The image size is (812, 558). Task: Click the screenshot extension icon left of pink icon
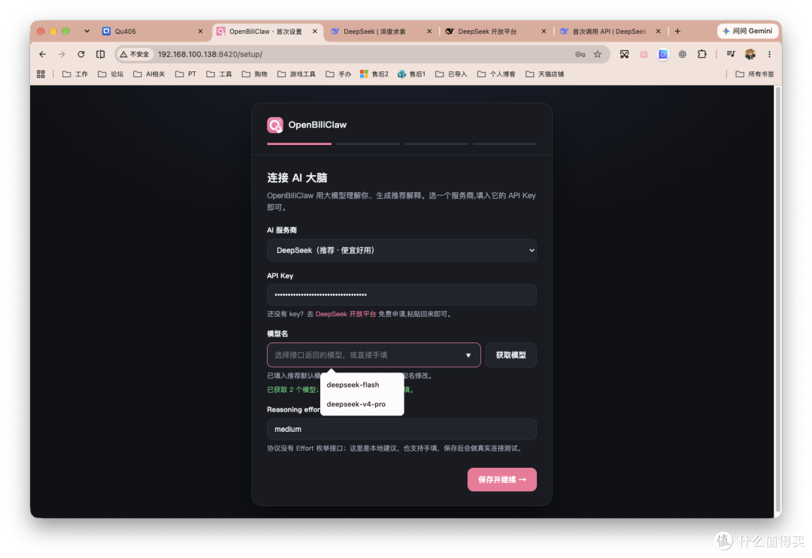click(x=624, y=54)
